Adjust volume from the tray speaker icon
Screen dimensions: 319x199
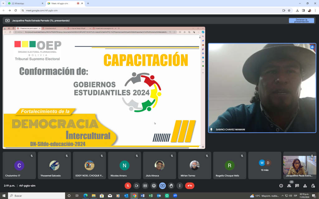[x=290, y=196]
